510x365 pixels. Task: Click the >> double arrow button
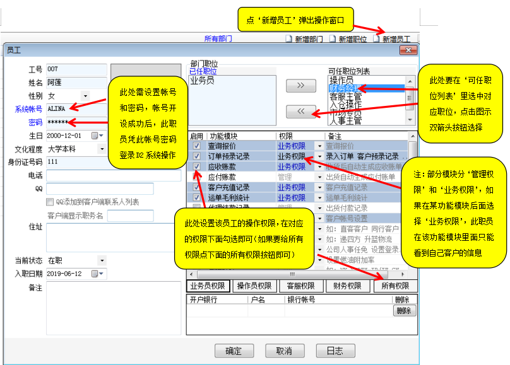coord(300,85)
